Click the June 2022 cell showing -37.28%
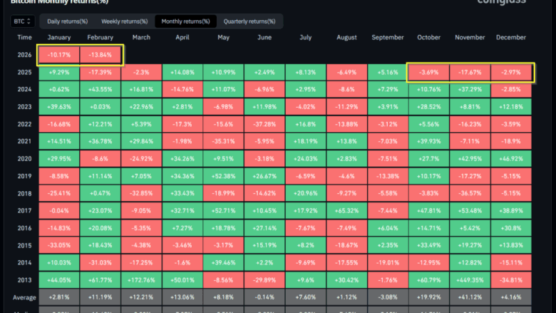This screenshot has height=313, width=556. click(x=265, y=124)
